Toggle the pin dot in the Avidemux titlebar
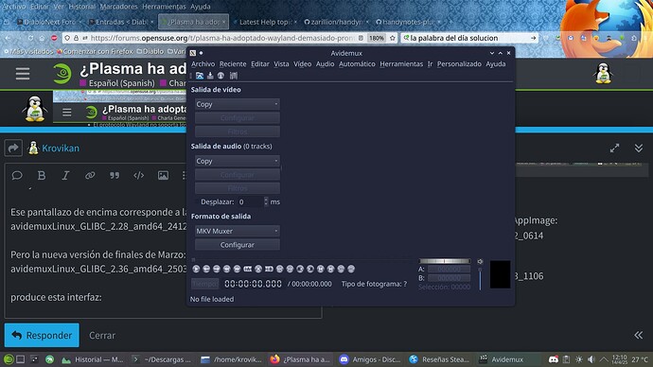 pyautogui.click(x=201, y=53)
